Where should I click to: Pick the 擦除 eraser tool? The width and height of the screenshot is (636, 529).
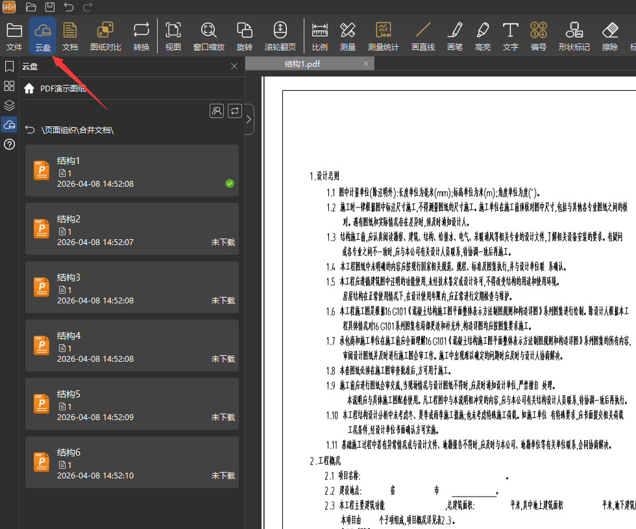pos(610,36)
